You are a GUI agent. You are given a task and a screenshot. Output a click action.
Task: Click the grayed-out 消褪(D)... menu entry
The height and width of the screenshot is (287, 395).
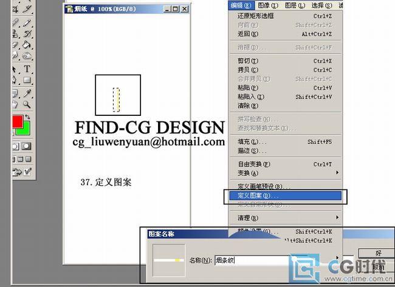285,47
